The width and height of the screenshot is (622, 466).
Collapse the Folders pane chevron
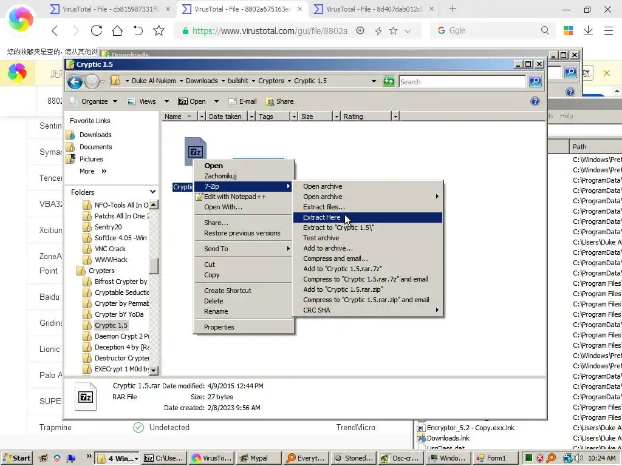pos(152,192)
